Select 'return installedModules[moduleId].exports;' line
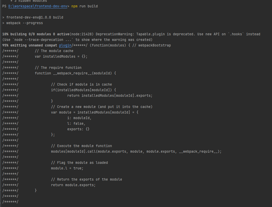 point(110,95)
